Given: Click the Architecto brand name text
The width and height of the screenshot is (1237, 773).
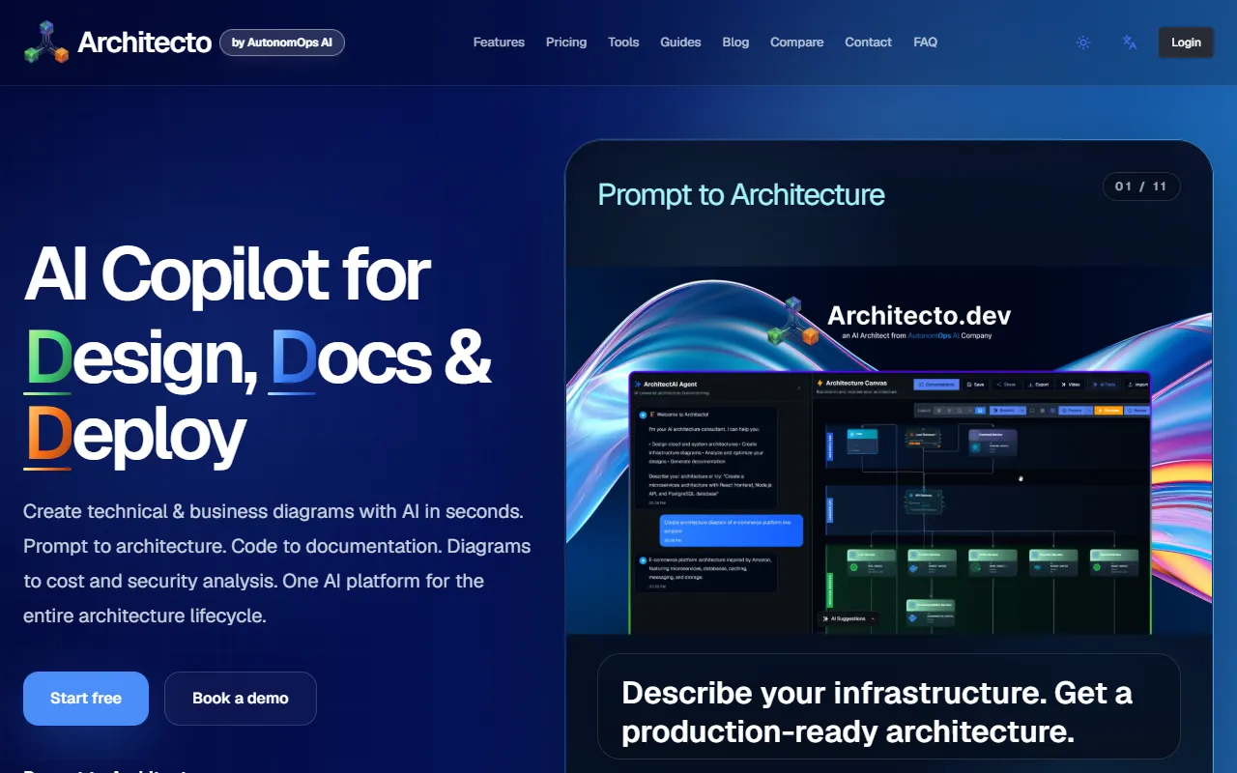Looking at the screenshot, I should pos(145,43).
